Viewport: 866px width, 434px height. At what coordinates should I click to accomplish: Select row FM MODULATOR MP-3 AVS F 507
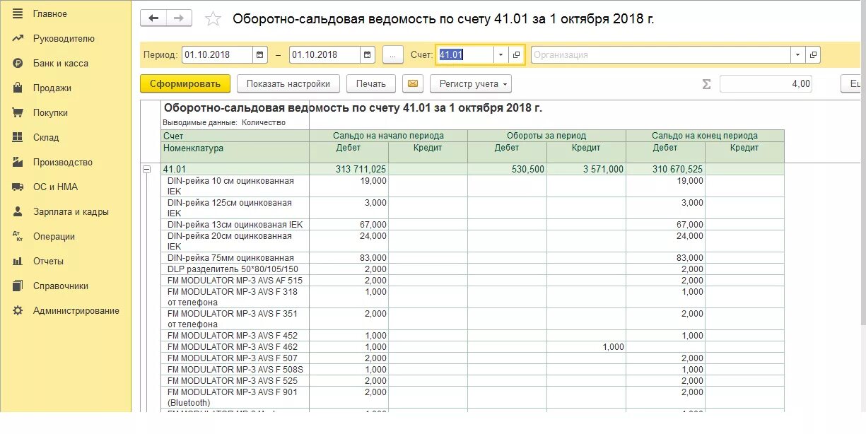(x=473, y=358)
